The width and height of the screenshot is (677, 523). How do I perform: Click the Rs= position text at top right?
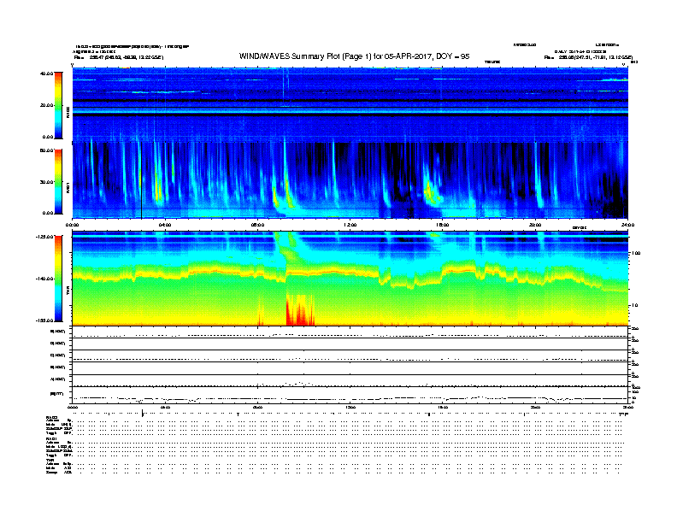point(588,57)
